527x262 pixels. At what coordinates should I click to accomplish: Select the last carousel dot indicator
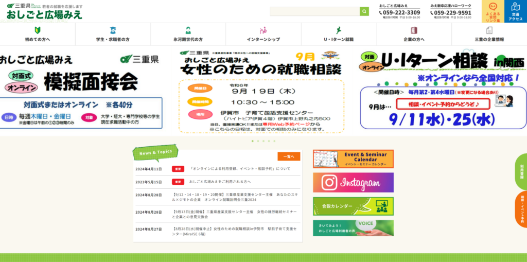click(274, 141)
